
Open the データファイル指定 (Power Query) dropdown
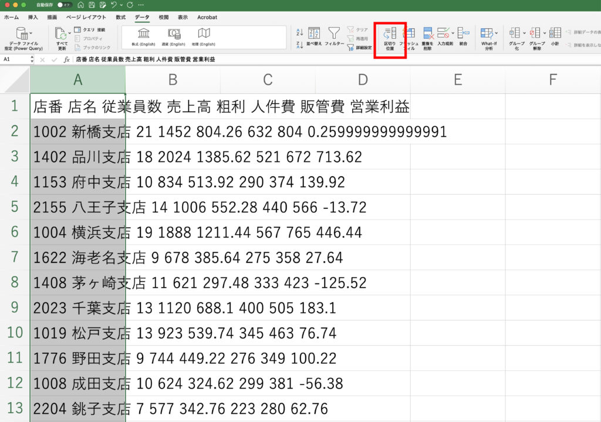coord(31,33)
